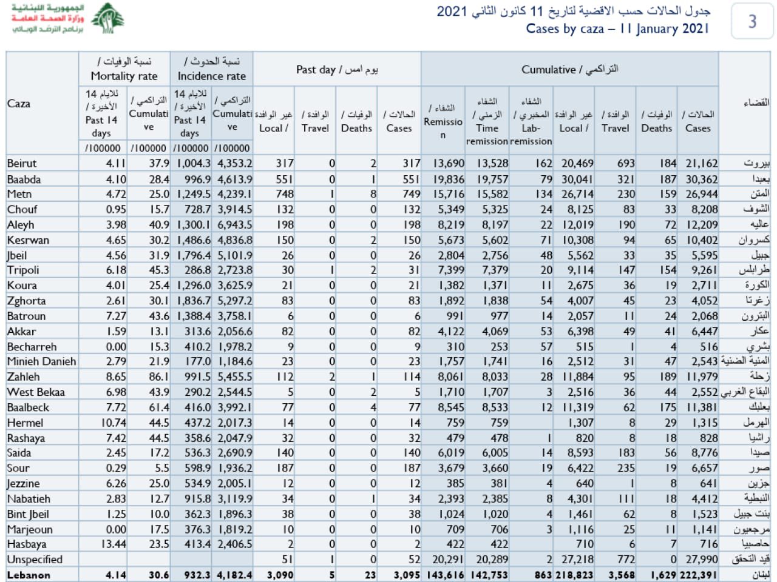Click Aleyh cumulative incidence value 6,943.5
The height and width of the screenshot is (582, 777).
pos(235,225)
